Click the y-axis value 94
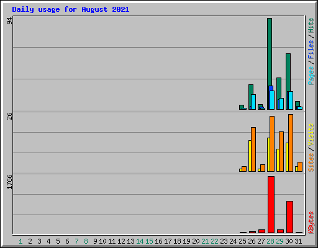Screen dimensions: 318x248 9,21
